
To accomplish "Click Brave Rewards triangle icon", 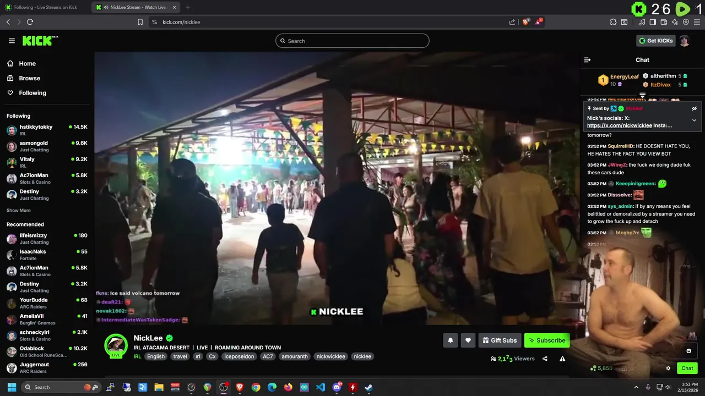I will pyautogui.click(x=539, y=22).
